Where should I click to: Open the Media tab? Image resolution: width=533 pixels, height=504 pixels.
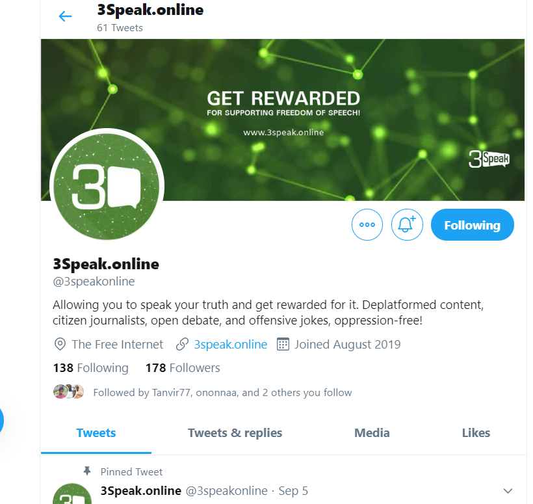click(372, 433)
